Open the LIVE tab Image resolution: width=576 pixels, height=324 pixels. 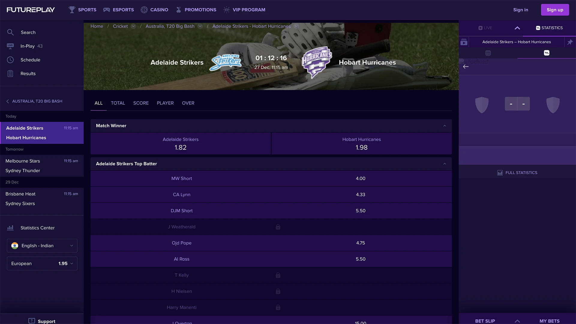tap(485, 28)
